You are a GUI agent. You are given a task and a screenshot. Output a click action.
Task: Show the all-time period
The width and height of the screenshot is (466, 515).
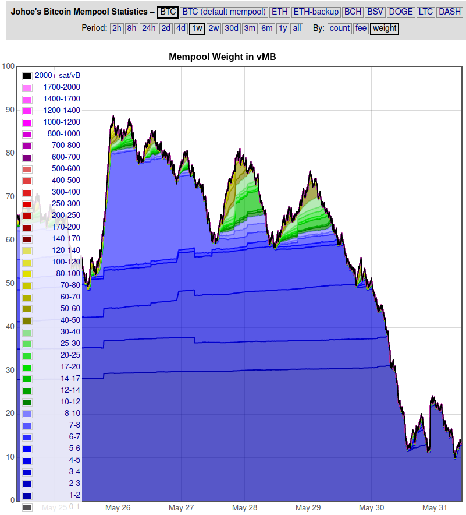[297, 29]
